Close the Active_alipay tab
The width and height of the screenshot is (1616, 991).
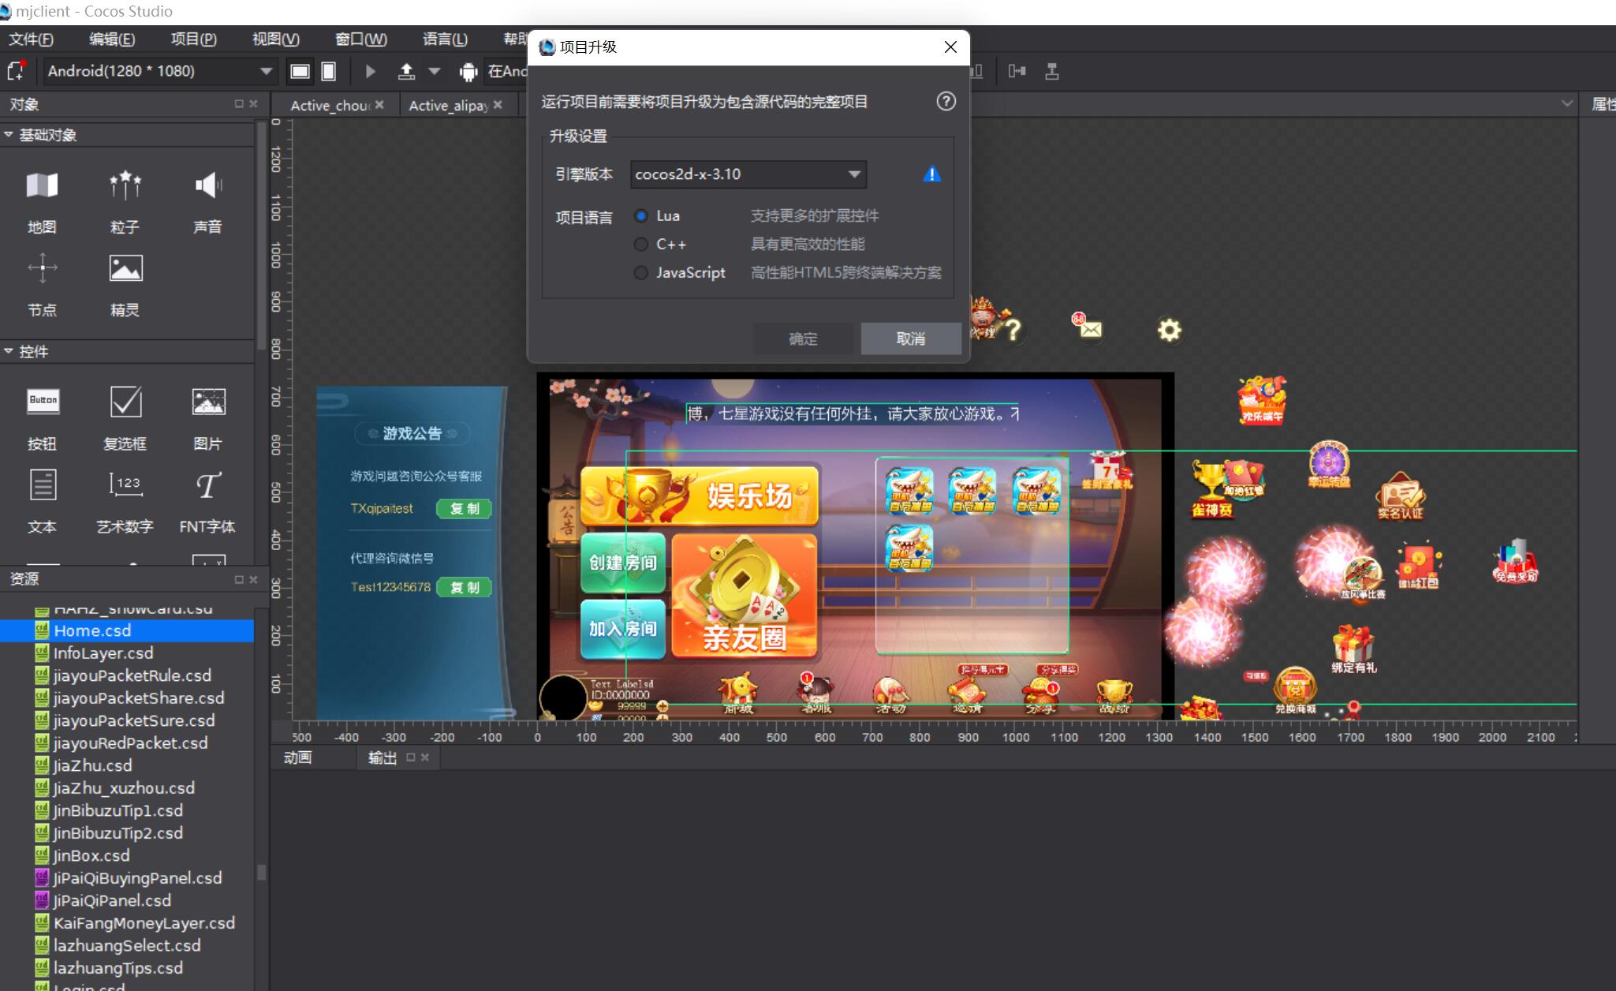(498, 104)
